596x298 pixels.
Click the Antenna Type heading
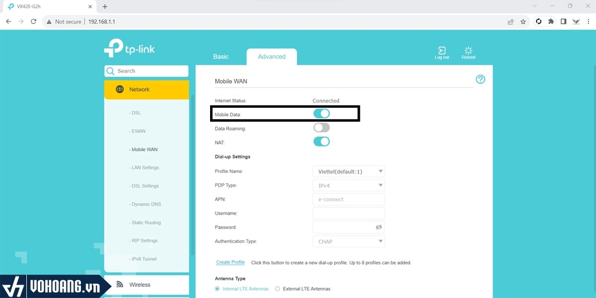230,279
